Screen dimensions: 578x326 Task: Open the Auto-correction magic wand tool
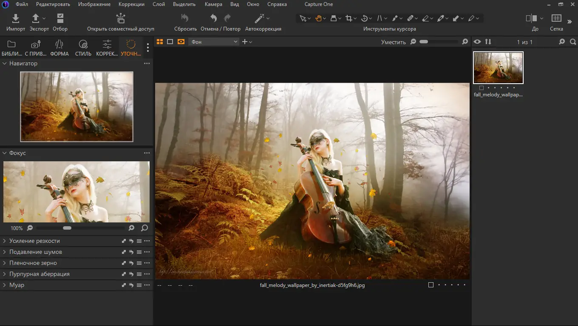click(x=260, y=19)
